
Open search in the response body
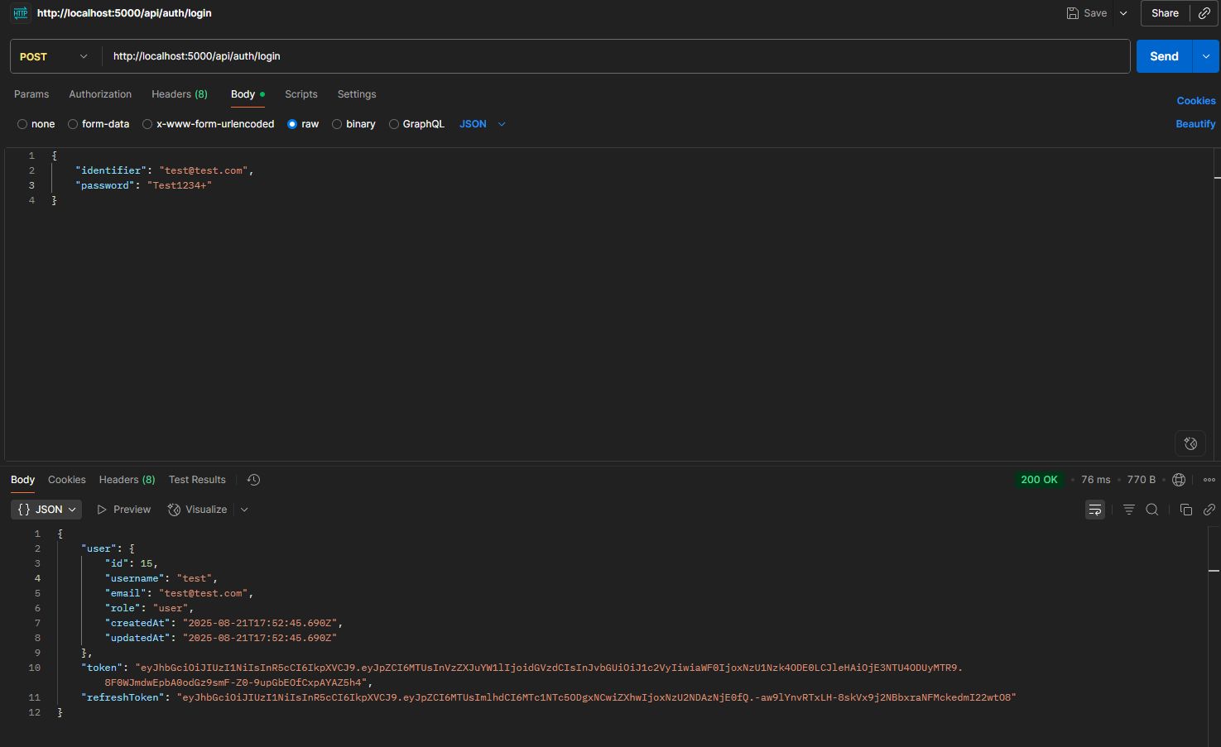[1151, 510]
